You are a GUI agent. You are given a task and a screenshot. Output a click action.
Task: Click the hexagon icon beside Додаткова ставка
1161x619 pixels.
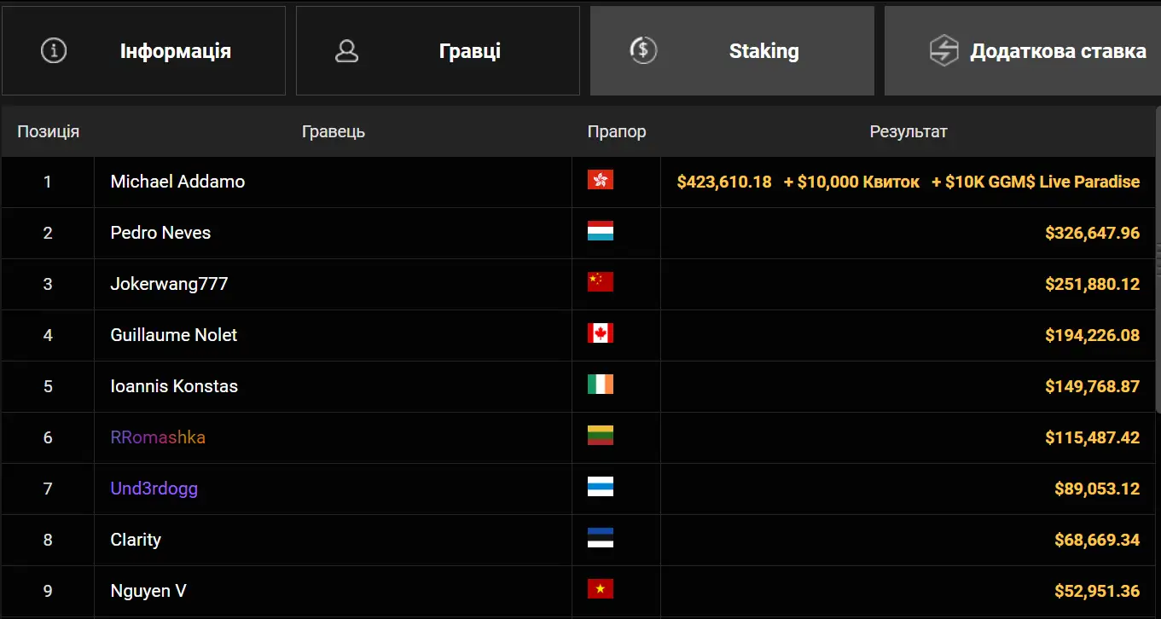click(943, 50)
